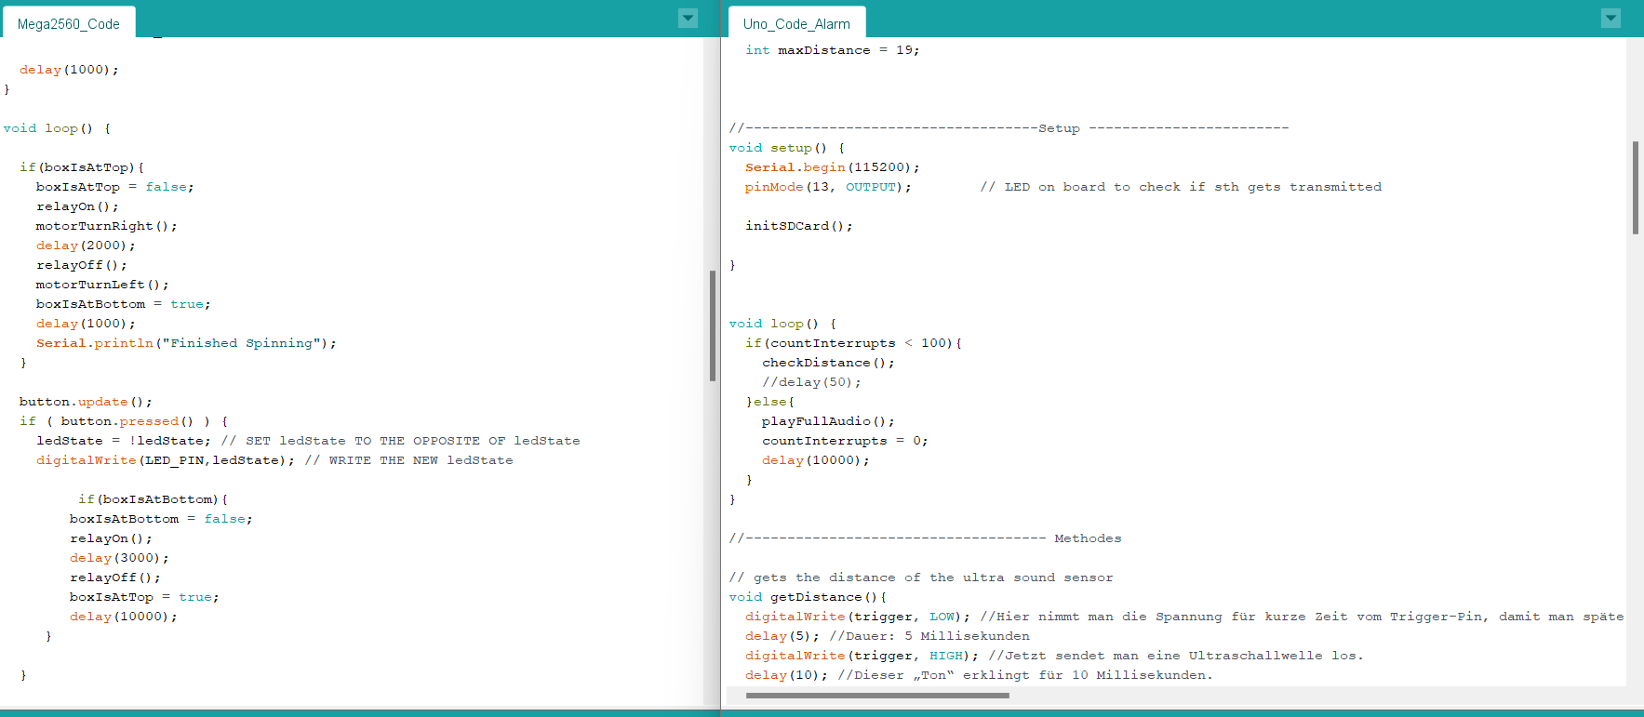The width and height of the screenshot is (1644, 717).
Task: Click the 'pinMode(13, OUTPUT);' line
Action: [828, 187]
